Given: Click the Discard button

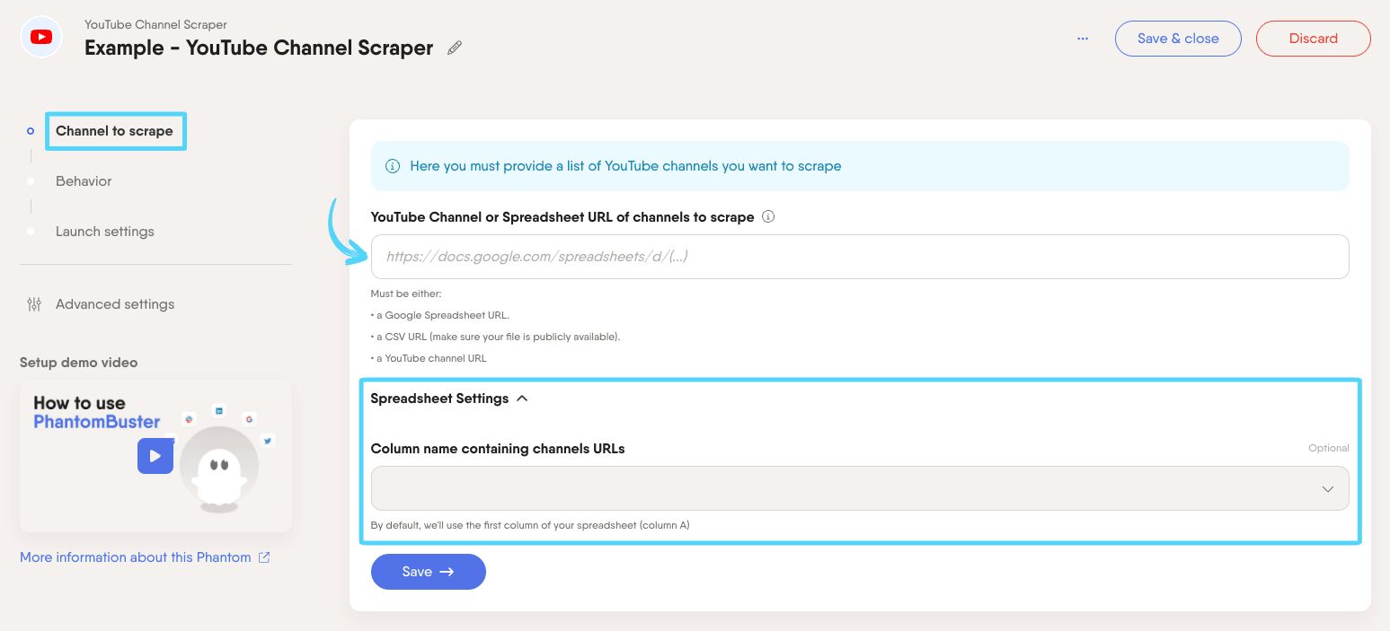Looking at the screenshot, I should click(1313, 38).
